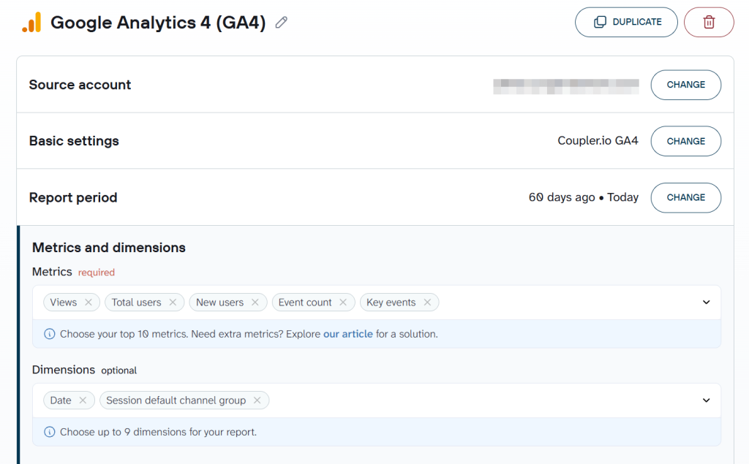Change the Source account
This screenshot has width=749, height=464.
click(x=686, y=85)
